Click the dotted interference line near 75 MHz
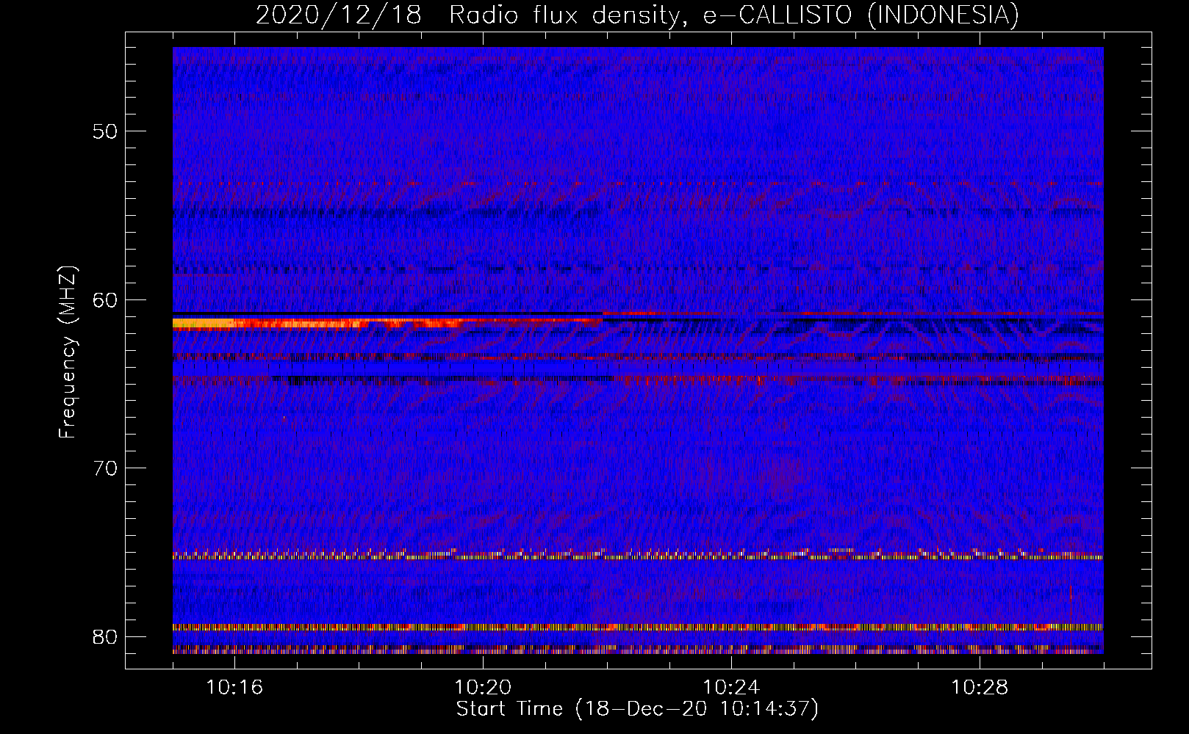The height and width of the screenshot is (734, 1189). [637, 556]
